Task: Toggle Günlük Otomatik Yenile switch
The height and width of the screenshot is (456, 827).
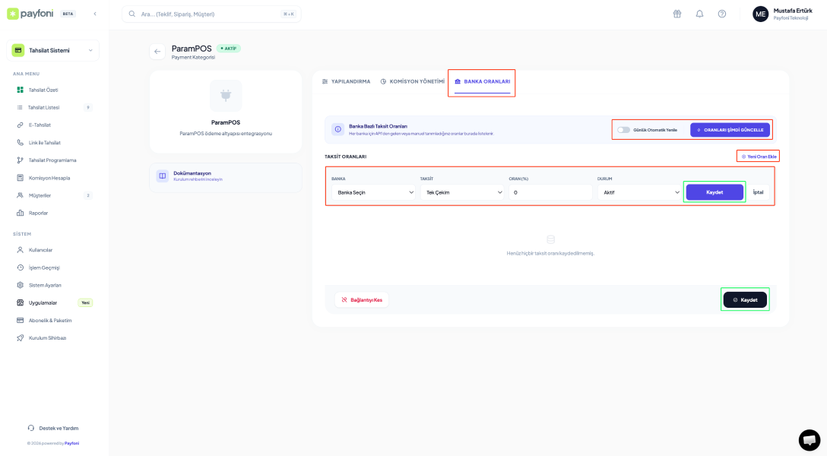Action: pos(623,130)
